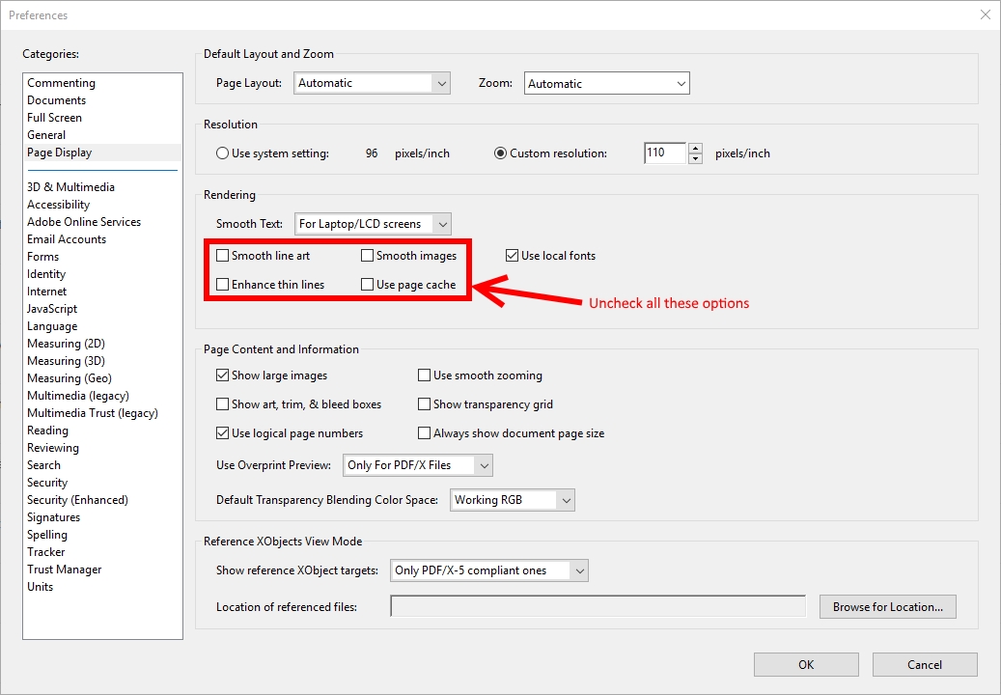Click the Location of referenced files field
1001x695 pixels.
pos(598,606)
